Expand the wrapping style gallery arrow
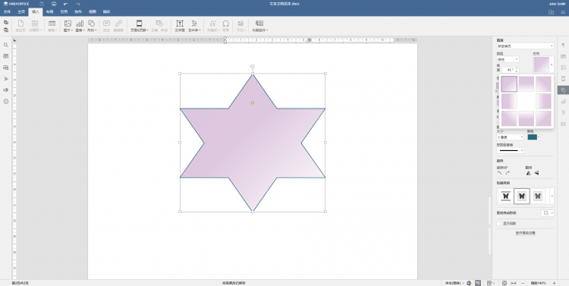 [552, 196]
